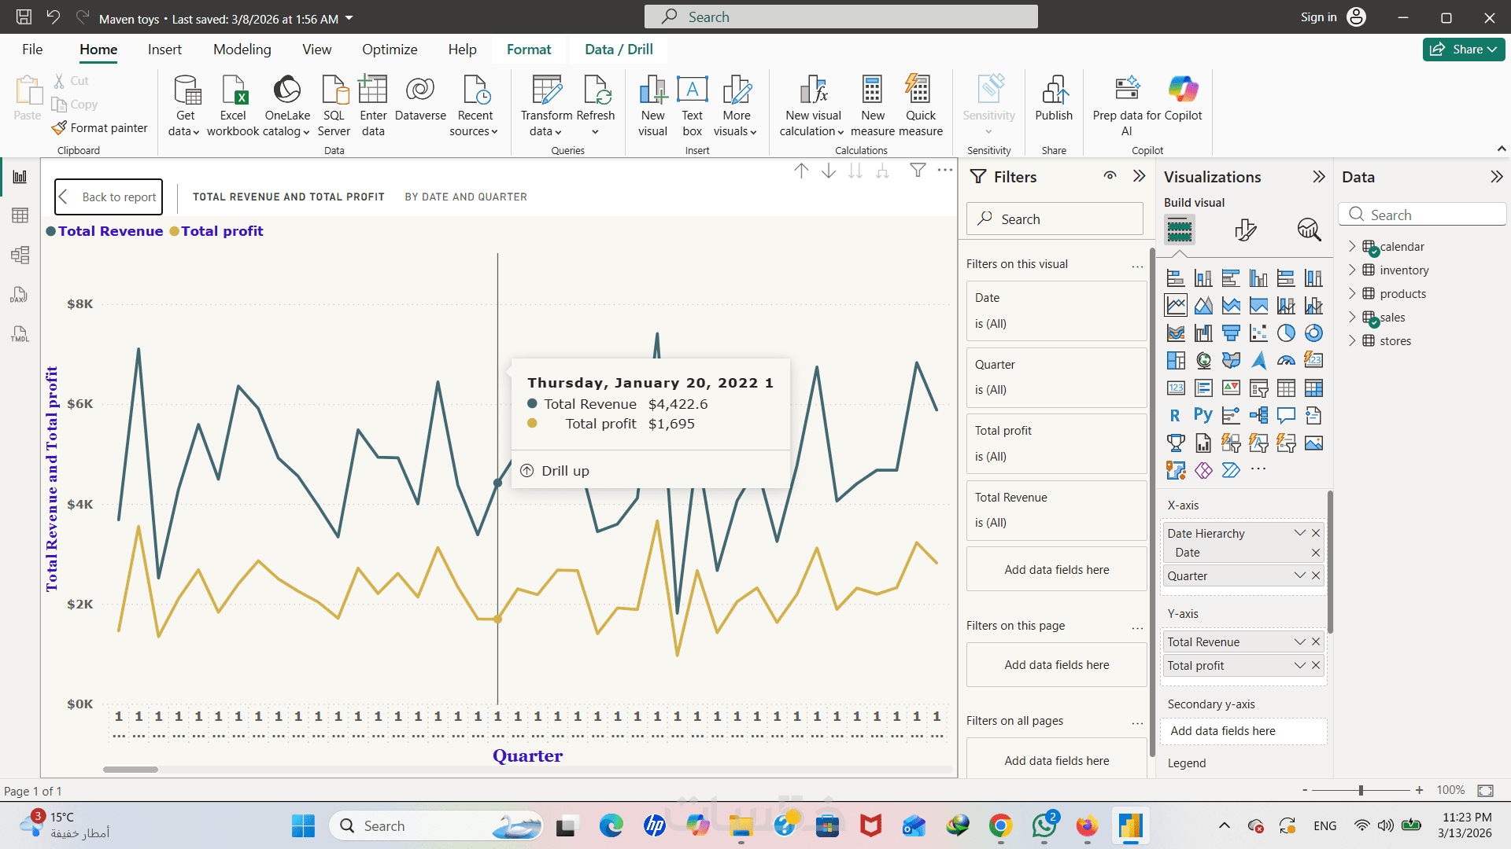Viewport: 1511px width, 849px height.
Task: Click the Python visual icon
Action: (x=1203, y=415)
